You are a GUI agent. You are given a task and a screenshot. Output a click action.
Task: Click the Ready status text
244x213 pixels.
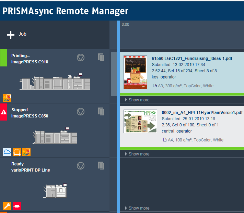click(18, 164)
